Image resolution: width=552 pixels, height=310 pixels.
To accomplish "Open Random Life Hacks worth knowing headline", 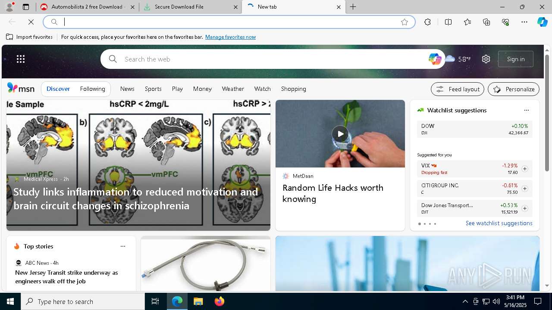I will coord(333,193).
